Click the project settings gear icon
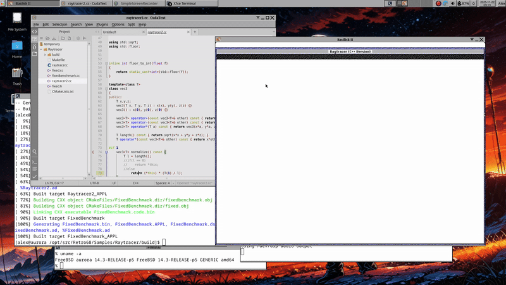This screenshot has height=285, width=506. pos(78,38)
